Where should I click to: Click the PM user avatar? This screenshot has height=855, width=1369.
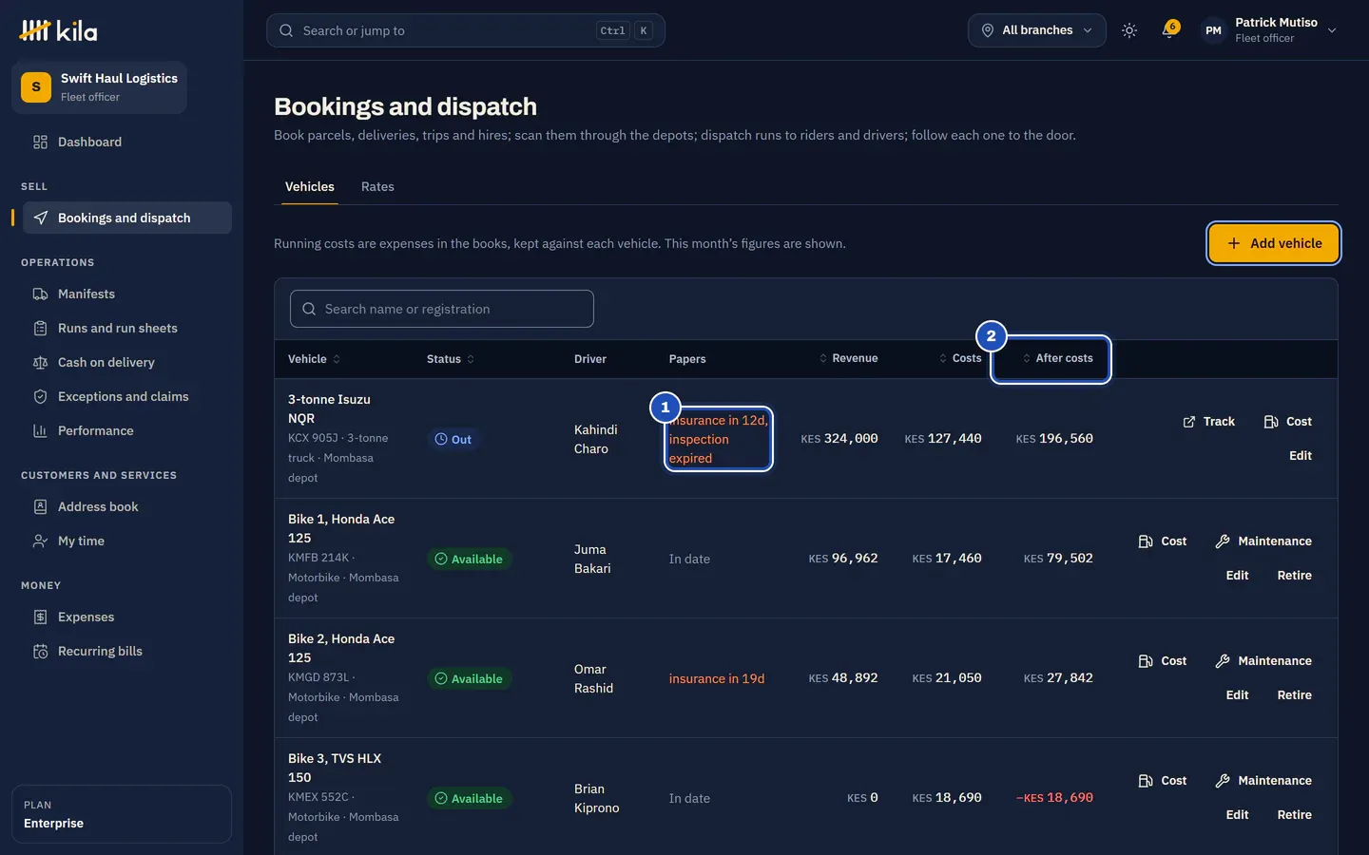click(1213, 30)
